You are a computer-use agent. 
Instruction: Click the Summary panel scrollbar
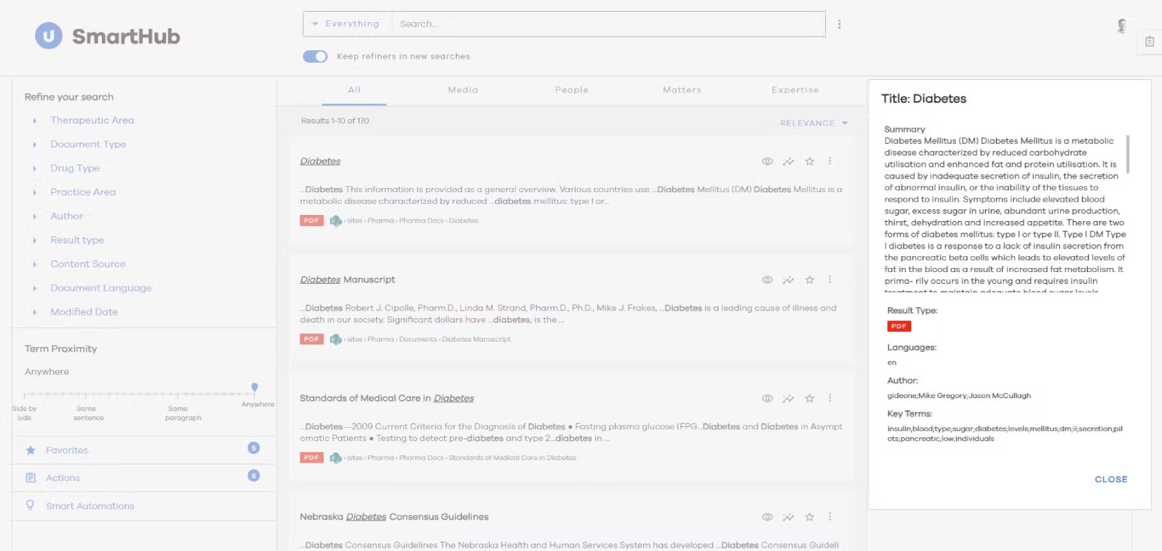click(x=1128, y=154)
